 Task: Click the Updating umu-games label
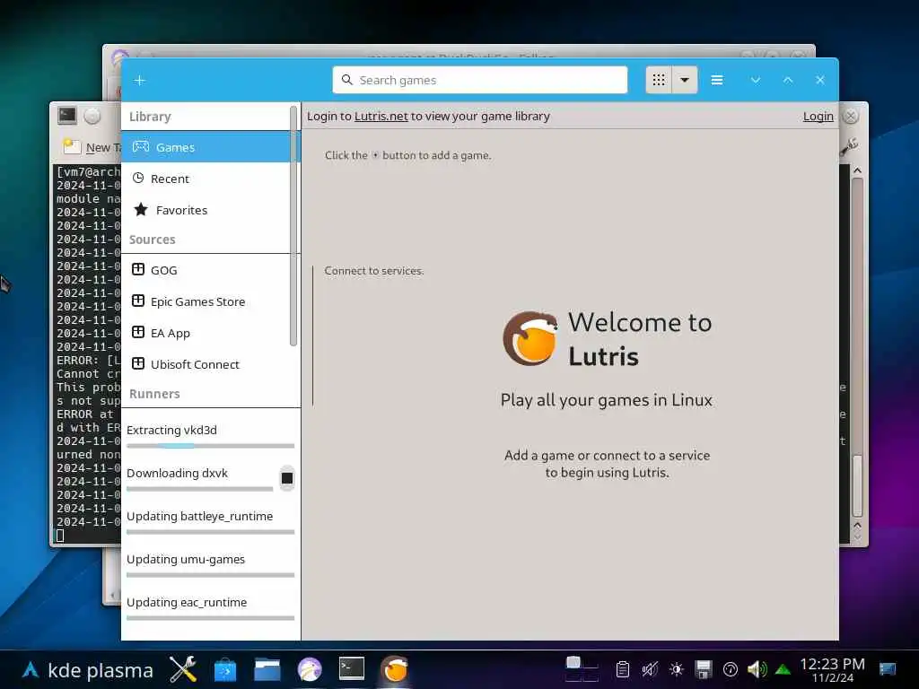pos(186,559)
